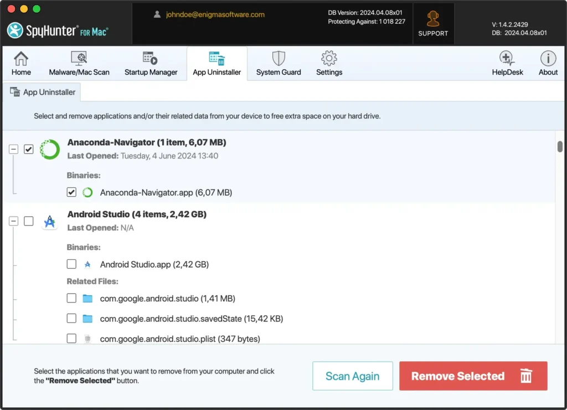Click the Anaconda-Navigator app icon
This screenshot has height=410, width=567.
[50, 149]
